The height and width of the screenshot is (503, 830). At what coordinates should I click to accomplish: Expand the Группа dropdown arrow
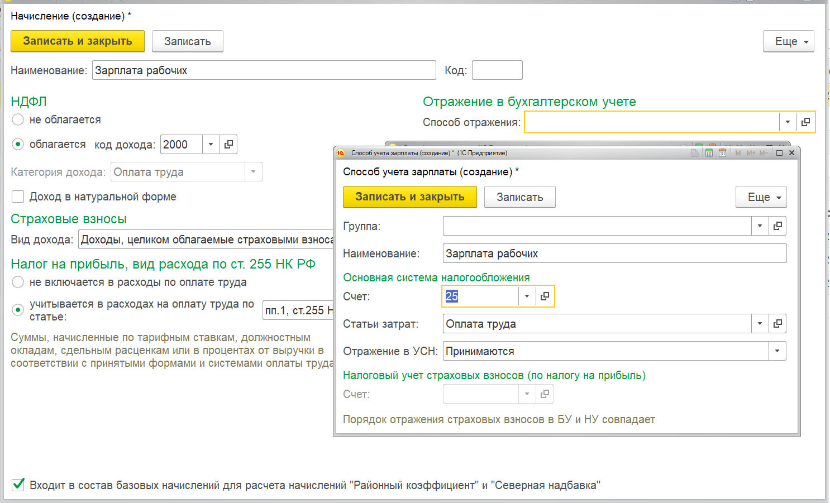coord(760,226)
